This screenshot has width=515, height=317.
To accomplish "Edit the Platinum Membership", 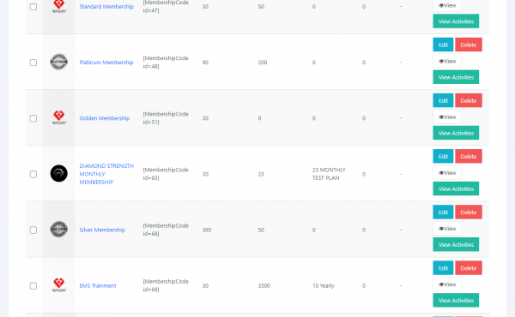I will point(443,45).
